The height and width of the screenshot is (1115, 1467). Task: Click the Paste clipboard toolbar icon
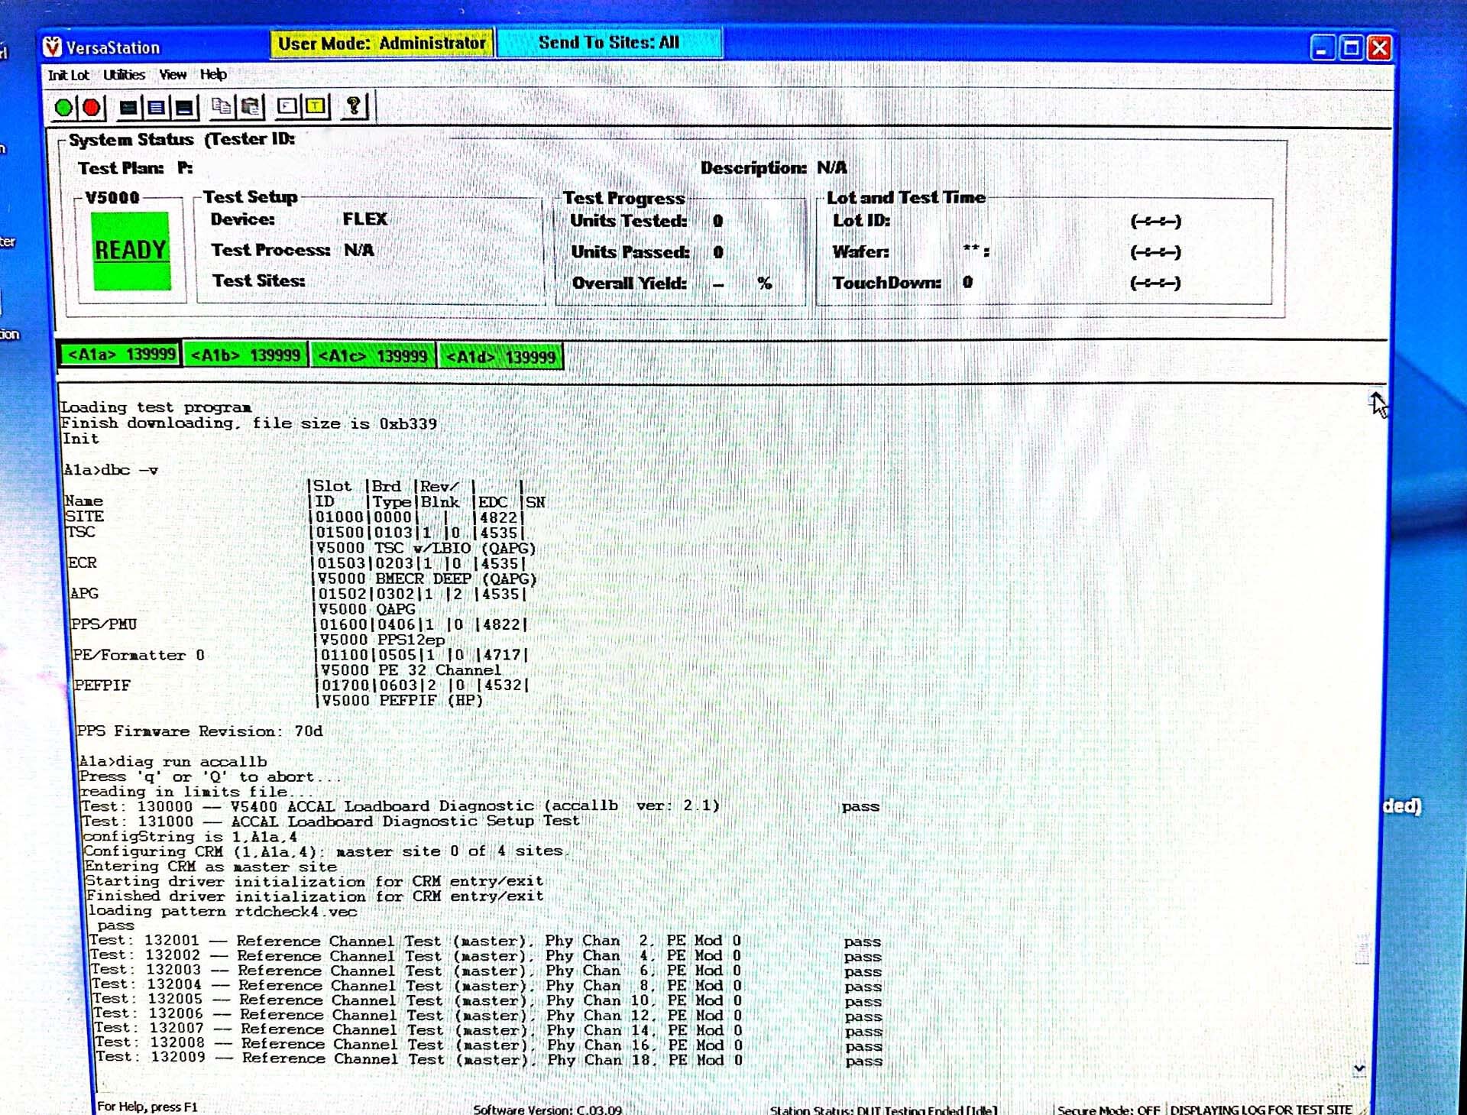[251, 106]
